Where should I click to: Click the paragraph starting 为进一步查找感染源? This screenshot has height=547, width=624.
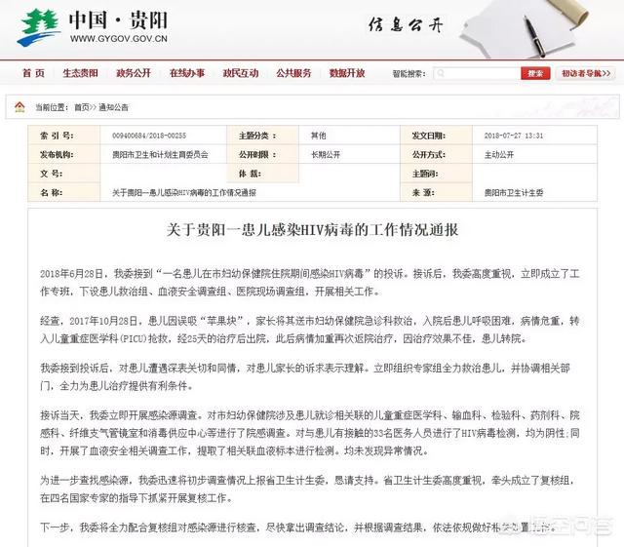[307, 488]
